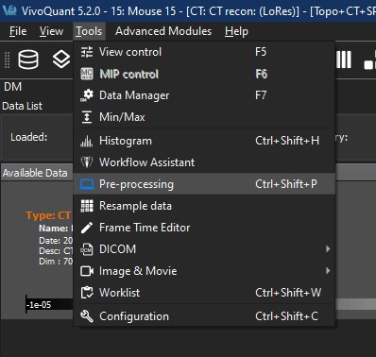
Task: Choose Min/Max in the Tools menu
Action: click(x=204, y=117)
